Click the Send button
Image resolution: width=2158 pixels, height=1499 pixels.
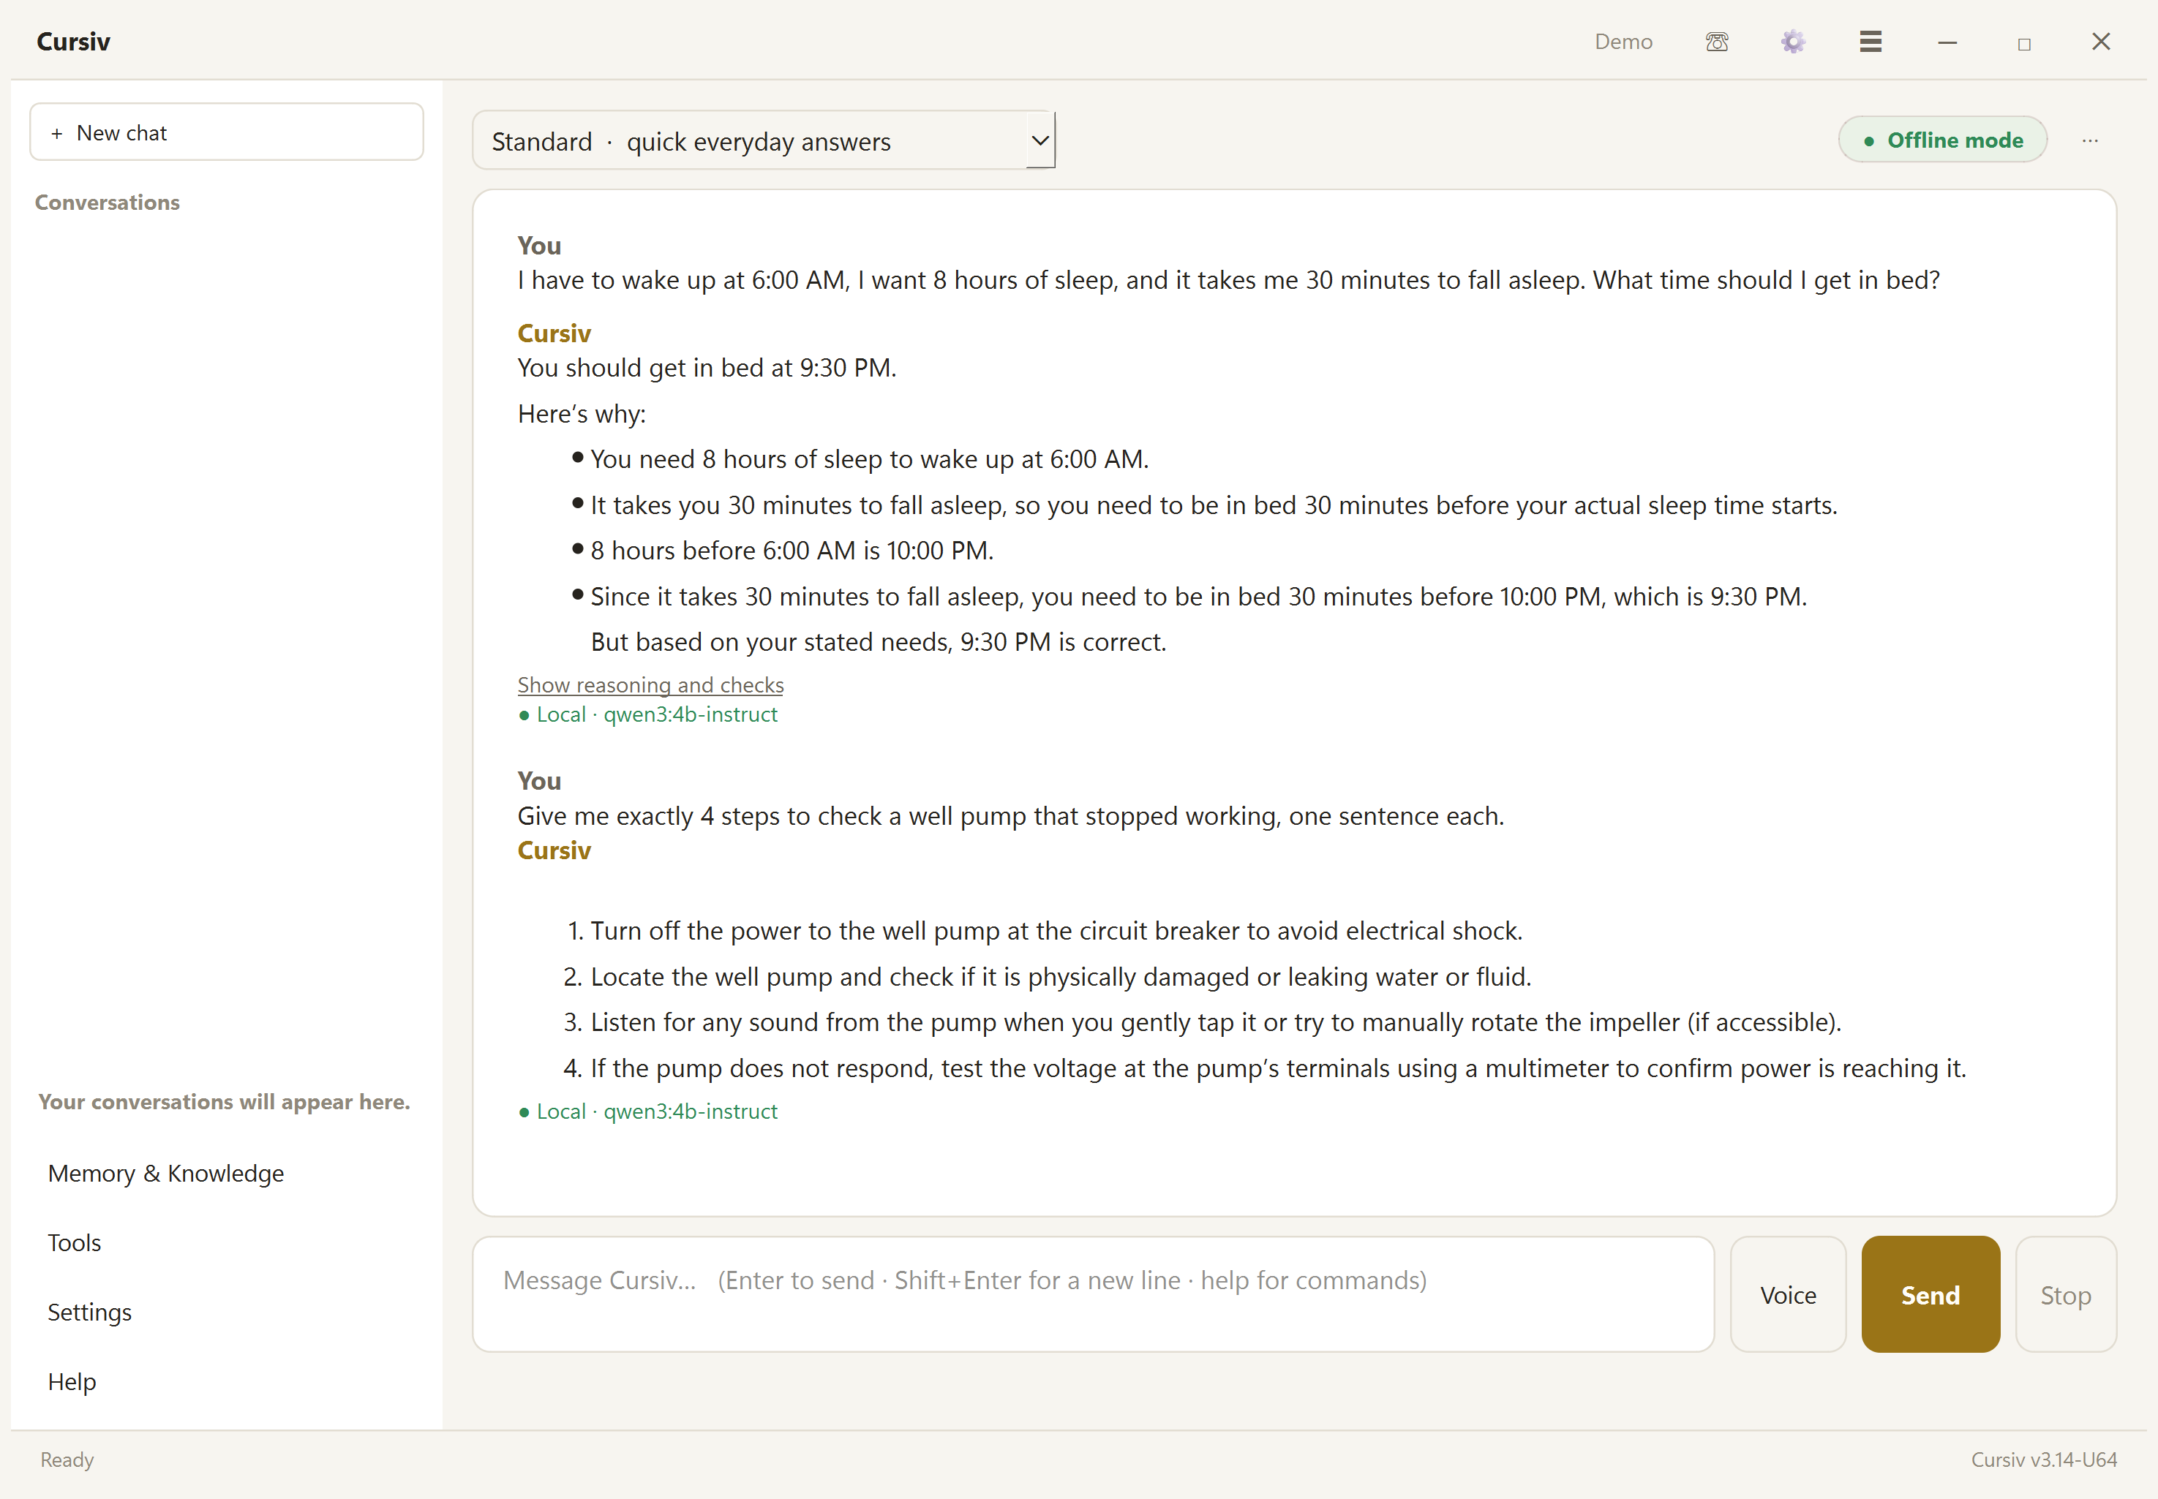tap(1930, 1294)
